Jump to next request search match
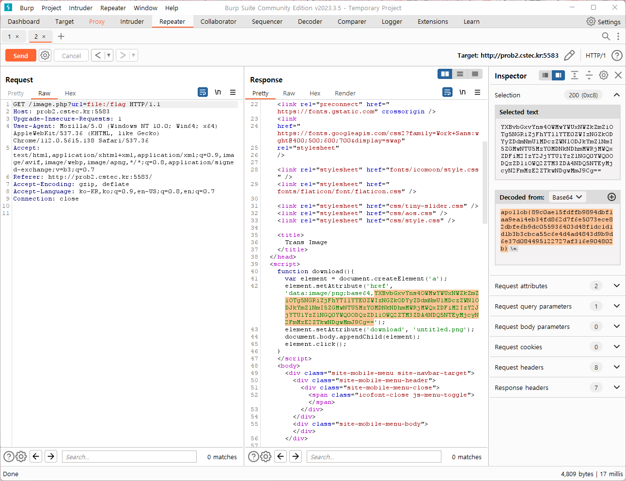Image resolution: width=626 pixels, height=481 pixels. point(51,456)
